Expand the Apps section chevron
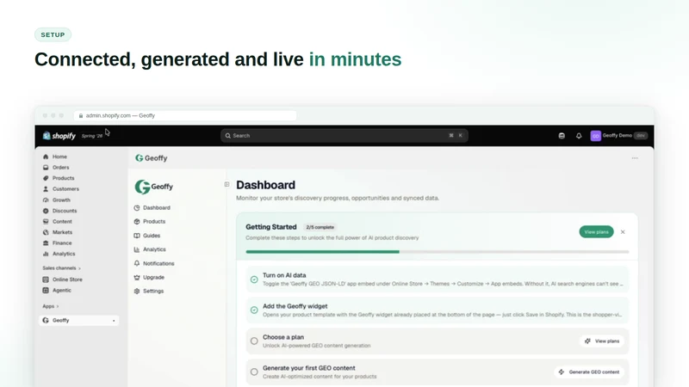This screenshot has height=387, width=689. point(58,306)
